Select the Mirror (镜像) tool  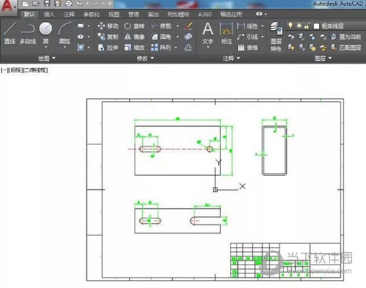(x=134, y=37)
